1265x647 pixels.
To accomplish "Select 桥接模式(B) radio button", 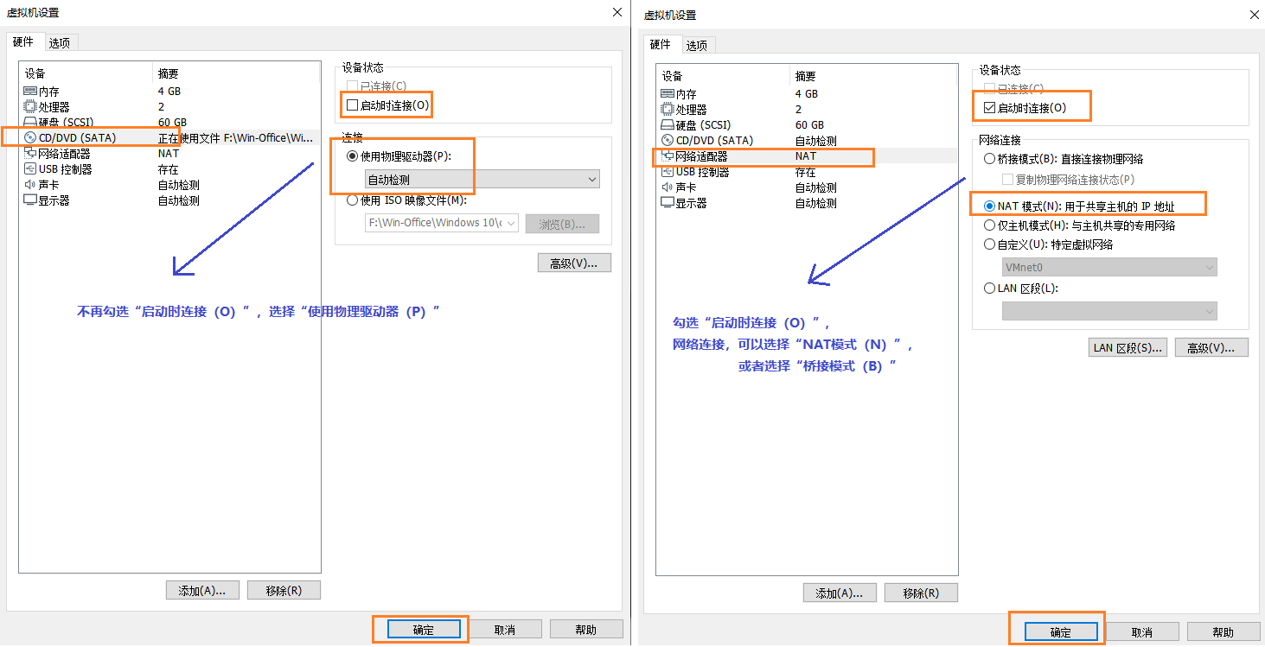I will (989, 159).
